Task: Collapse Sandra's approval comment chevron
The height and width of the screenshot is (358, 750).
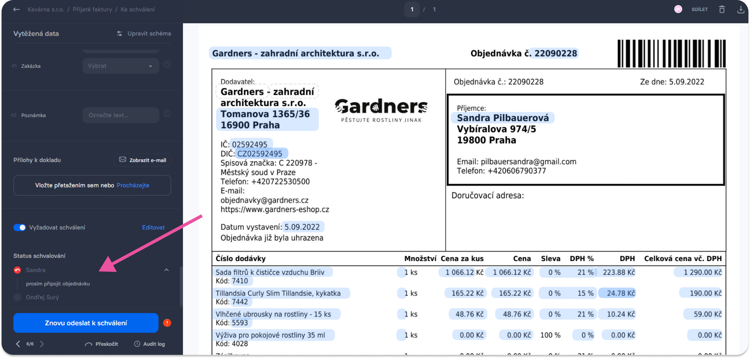Action: click(166, 270)
